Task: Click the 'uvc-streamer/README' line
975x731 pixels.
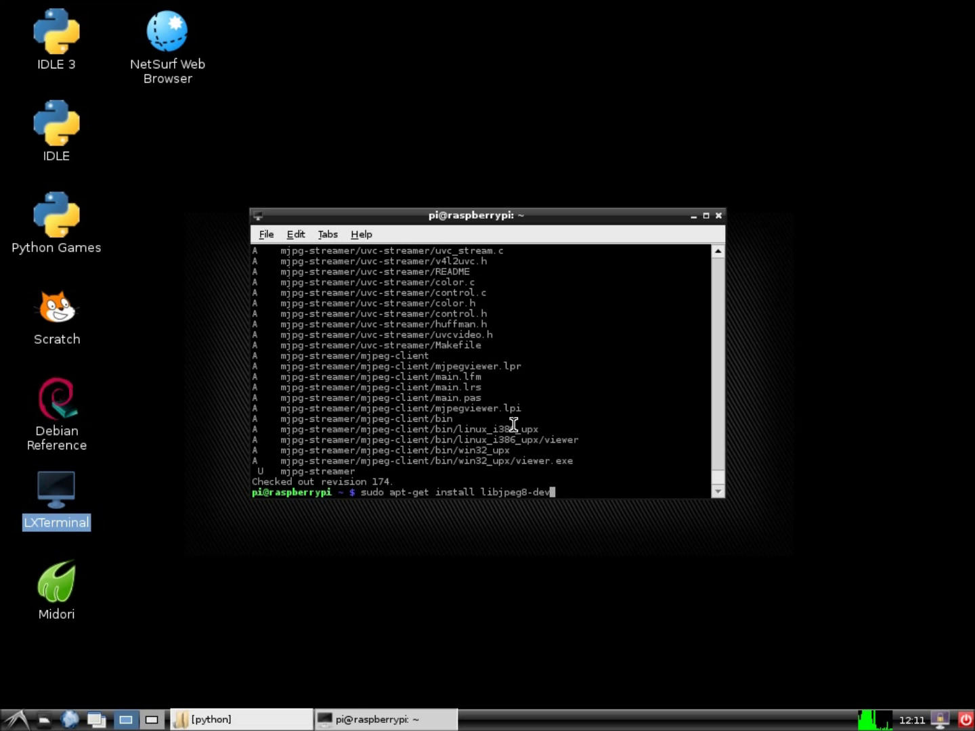Action: pyautogui.click(x=361, y=271)
